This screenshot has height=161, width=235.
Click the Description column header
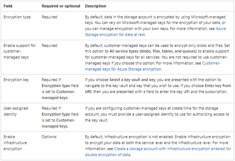pyautogui.click(x=96, y=6)
